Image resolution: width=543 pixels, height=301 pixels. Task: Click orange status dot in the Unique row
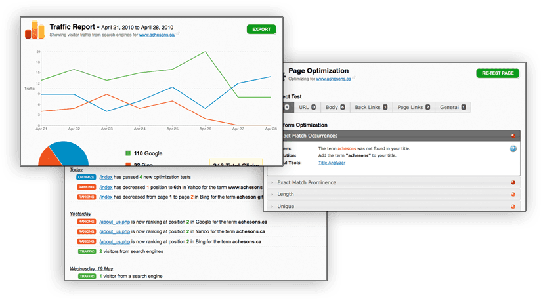click(x=513, y=207)
